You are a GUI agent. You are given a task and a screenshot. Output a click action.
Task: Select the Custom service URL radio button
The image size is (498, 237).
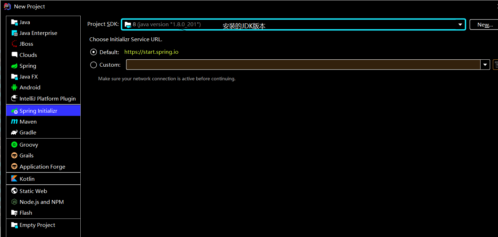click(x=94, y=65)
